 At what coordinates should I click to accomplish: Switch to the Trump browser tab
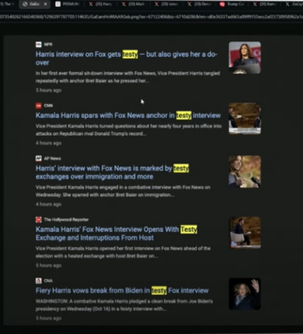pos(233,4)
